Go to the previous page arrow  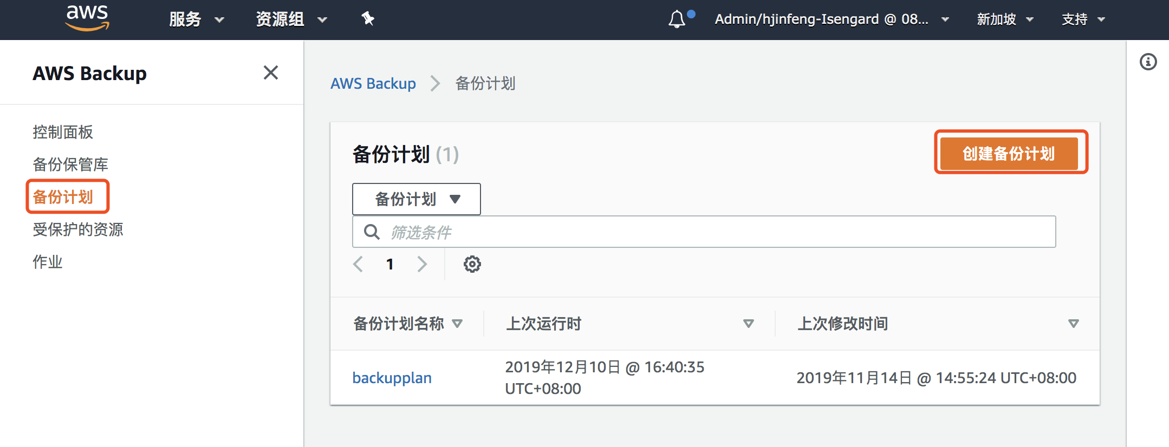point(358,264)
